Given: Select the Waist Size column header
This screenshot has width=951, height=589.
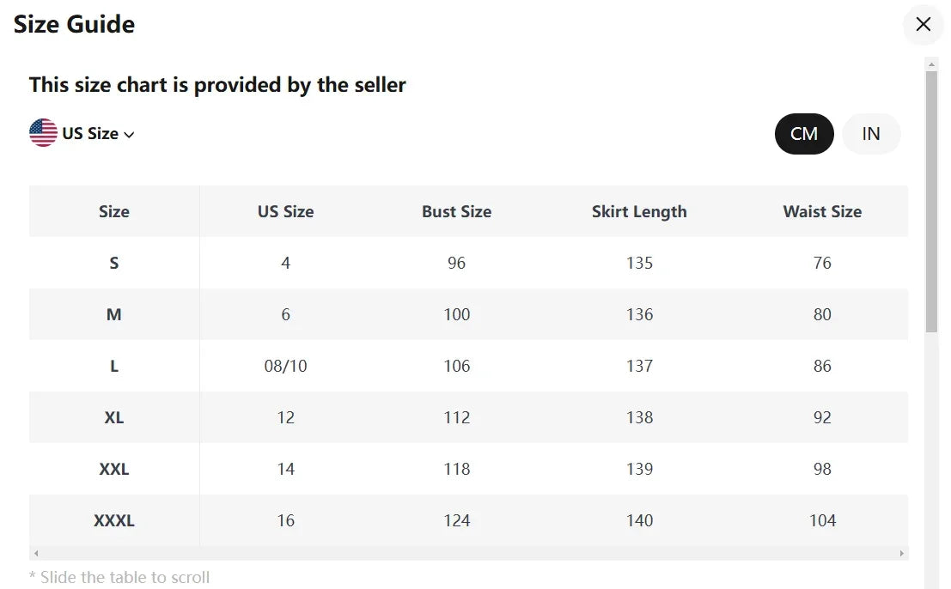Looking at the screenshot, I should point(821,211).
